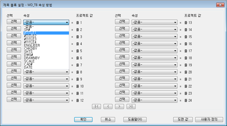
Task: Jump to the last page of lines
Action: (131, 106)
